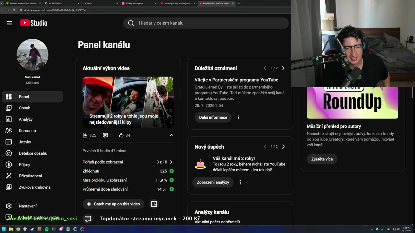Expand the 'Pořadí podle zobrazení' ranking row

tap(128, 162)
